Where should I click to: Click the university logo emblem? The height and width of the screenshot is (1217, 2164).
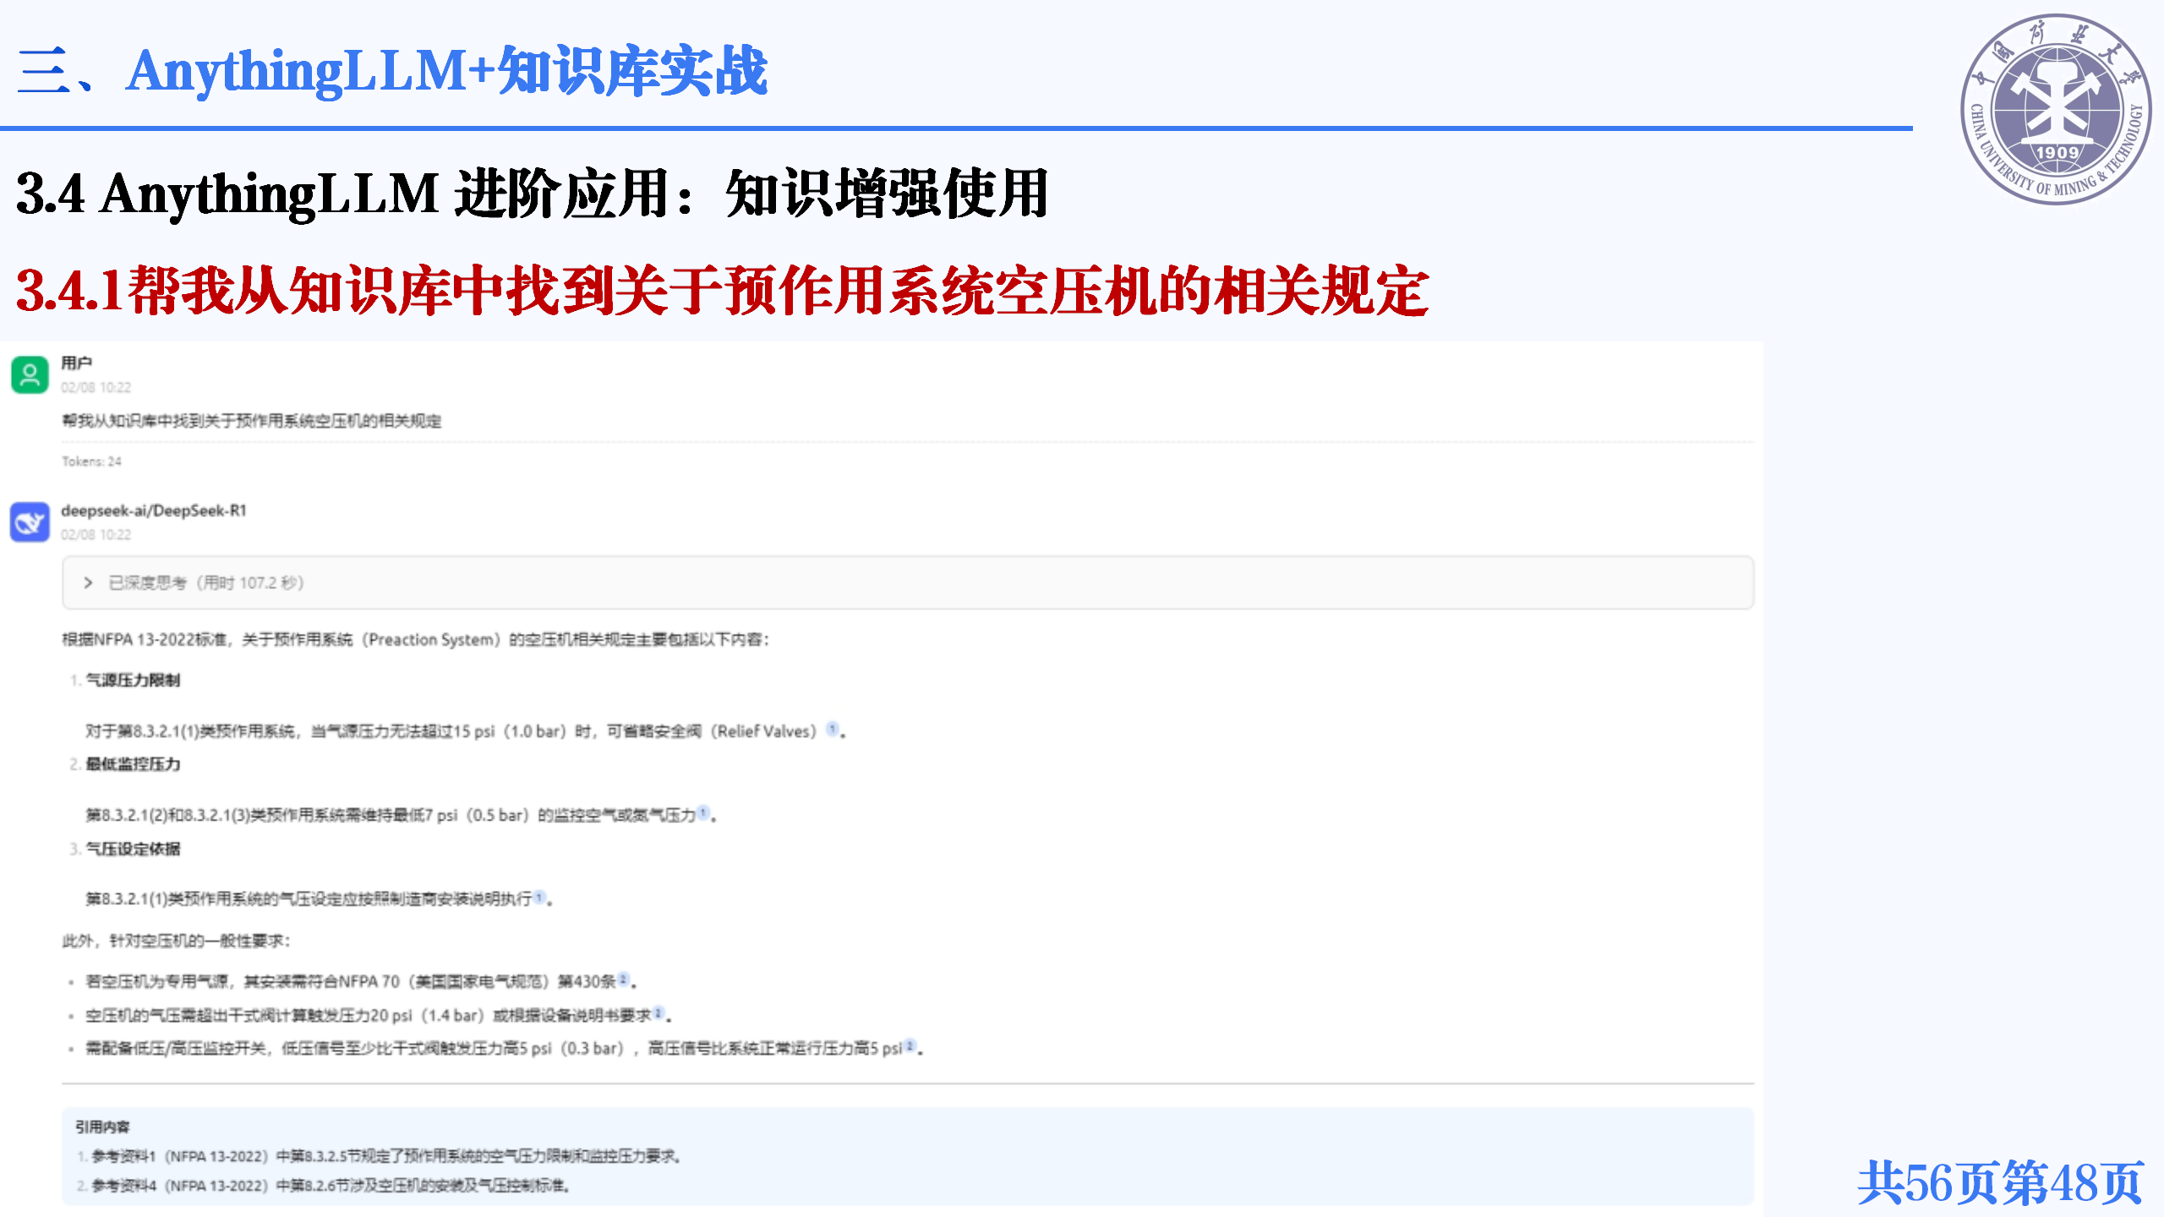pos(2056,110)
